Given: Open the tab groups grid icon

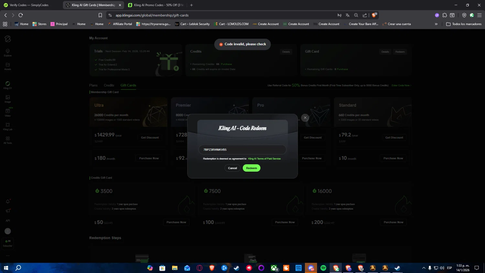Looking at the screenshot, I should coord(5,24).
